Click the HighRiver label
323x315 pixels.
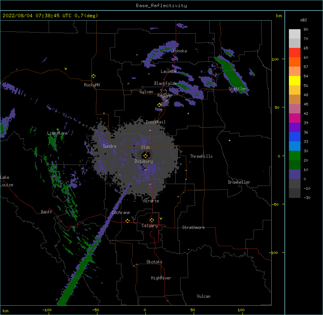pos(161,278)
